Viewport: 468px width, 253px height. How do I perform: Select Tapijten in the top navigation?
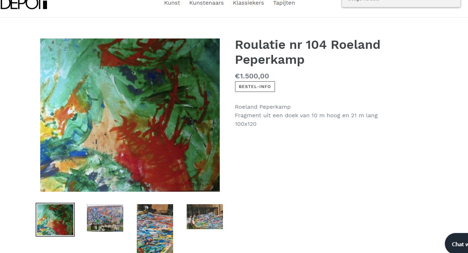click(284, 3)
